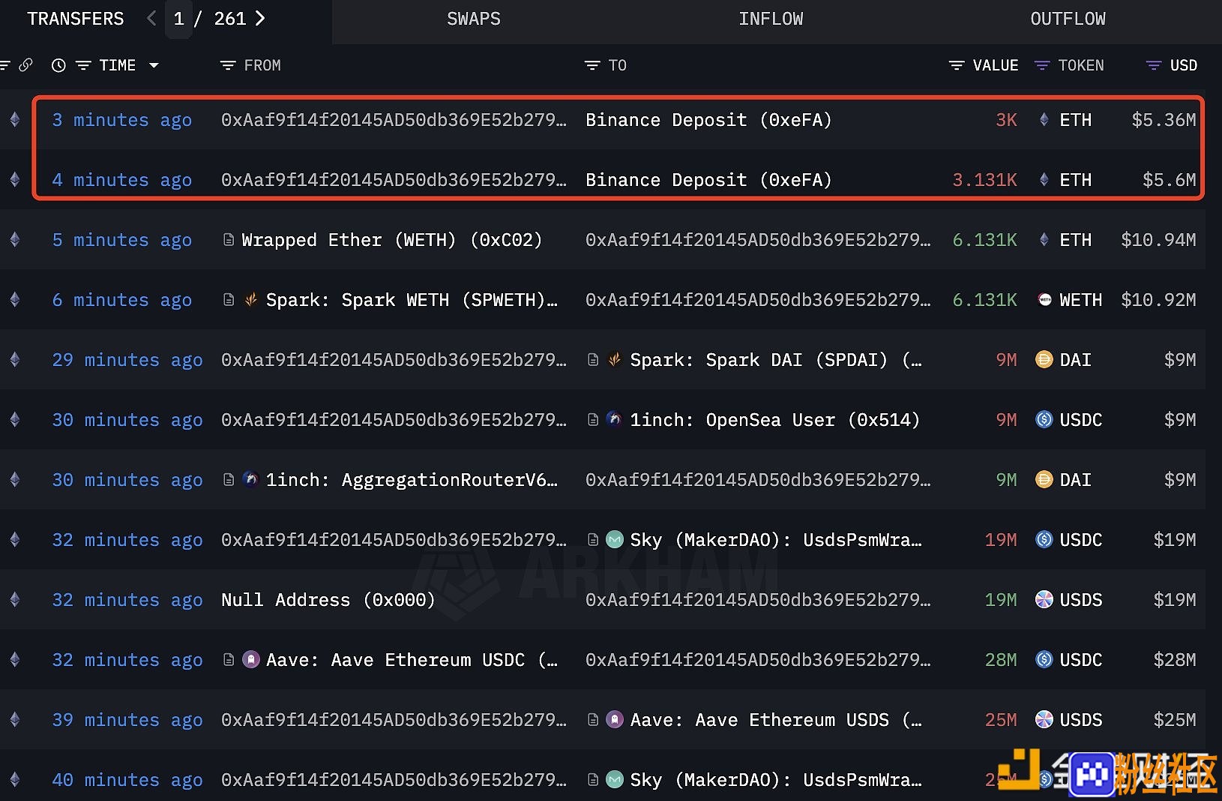This screenshot has width=1222, height=801.
Task: Open the '5 minutes ago' transaction link
Action: point(122,240)
